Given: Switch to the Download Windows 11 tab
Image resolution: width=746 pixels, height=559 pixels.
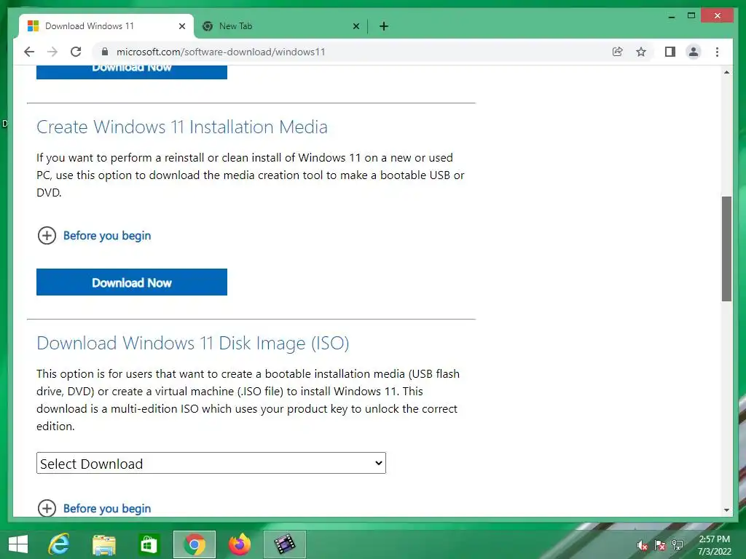Looking at the screenshot, I should [106, 26].
